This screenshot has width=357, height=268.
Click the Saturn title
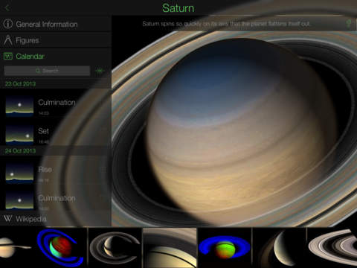pos(178,8)
